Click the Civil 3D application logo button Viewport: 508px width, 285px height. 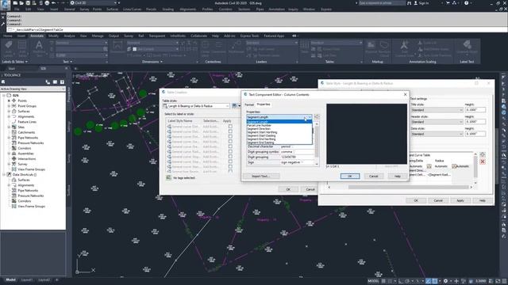tap(6, 5)
